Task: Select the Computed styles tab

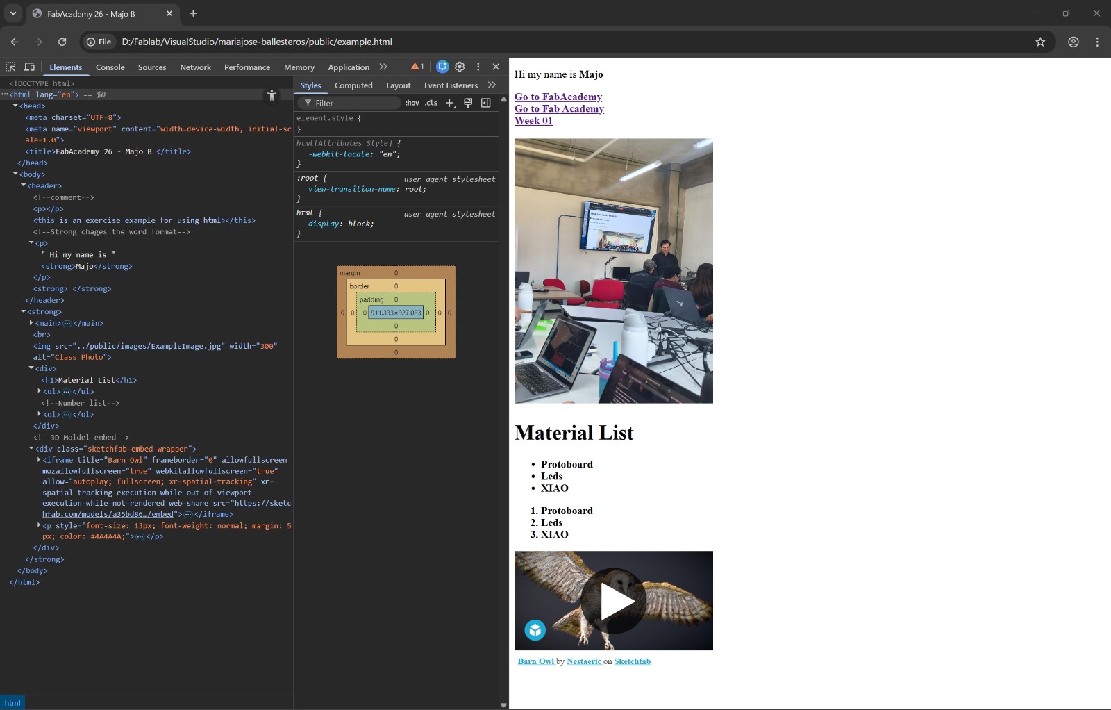Action: pos(353,85)
